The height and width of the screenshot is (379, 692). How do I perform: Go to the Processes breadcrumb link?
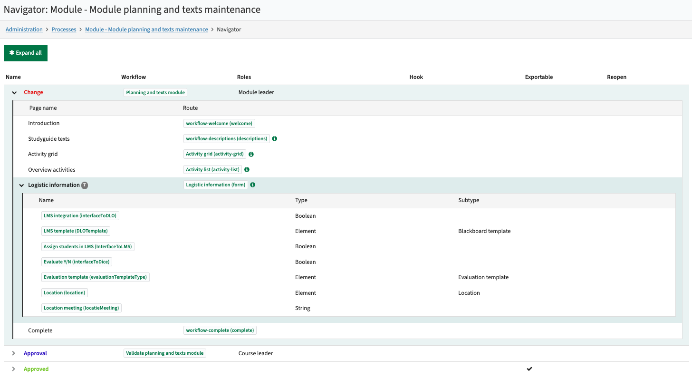64,29
